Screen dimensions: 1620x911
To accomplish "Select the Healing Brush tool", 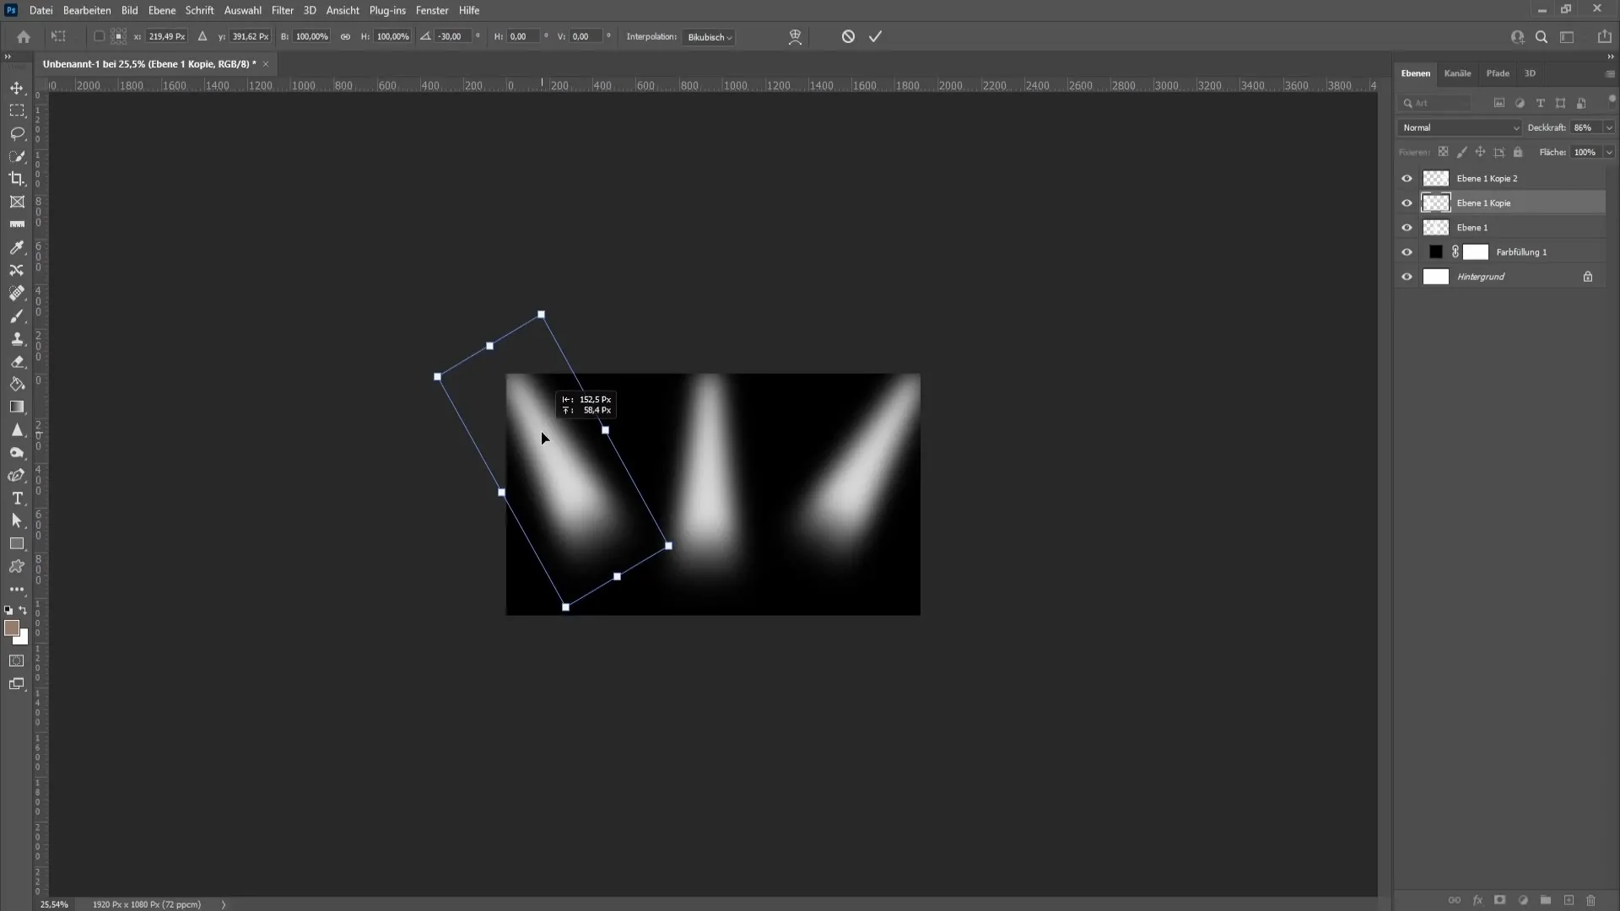I will click(x=17, y=293).
